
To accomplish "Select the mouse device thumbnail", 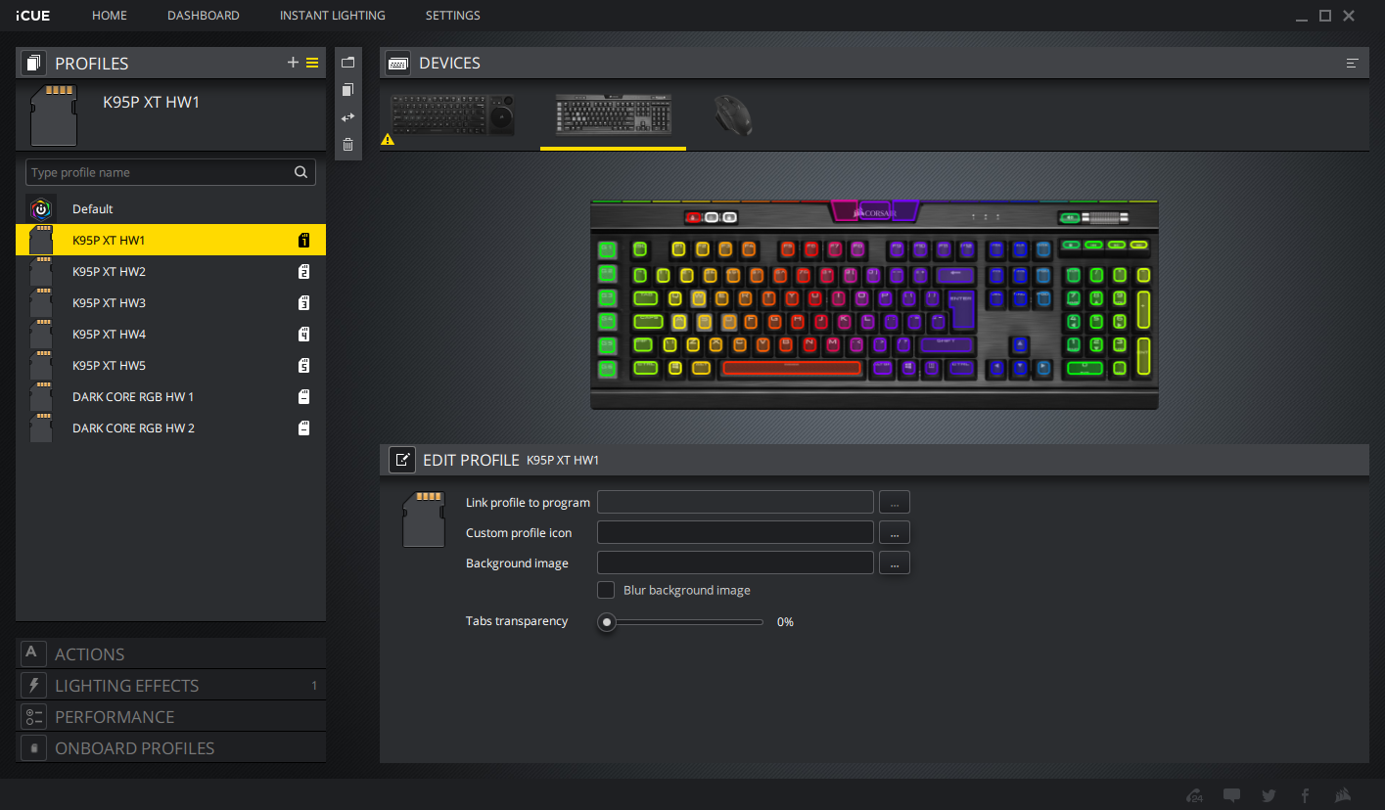I will [732, 114].
